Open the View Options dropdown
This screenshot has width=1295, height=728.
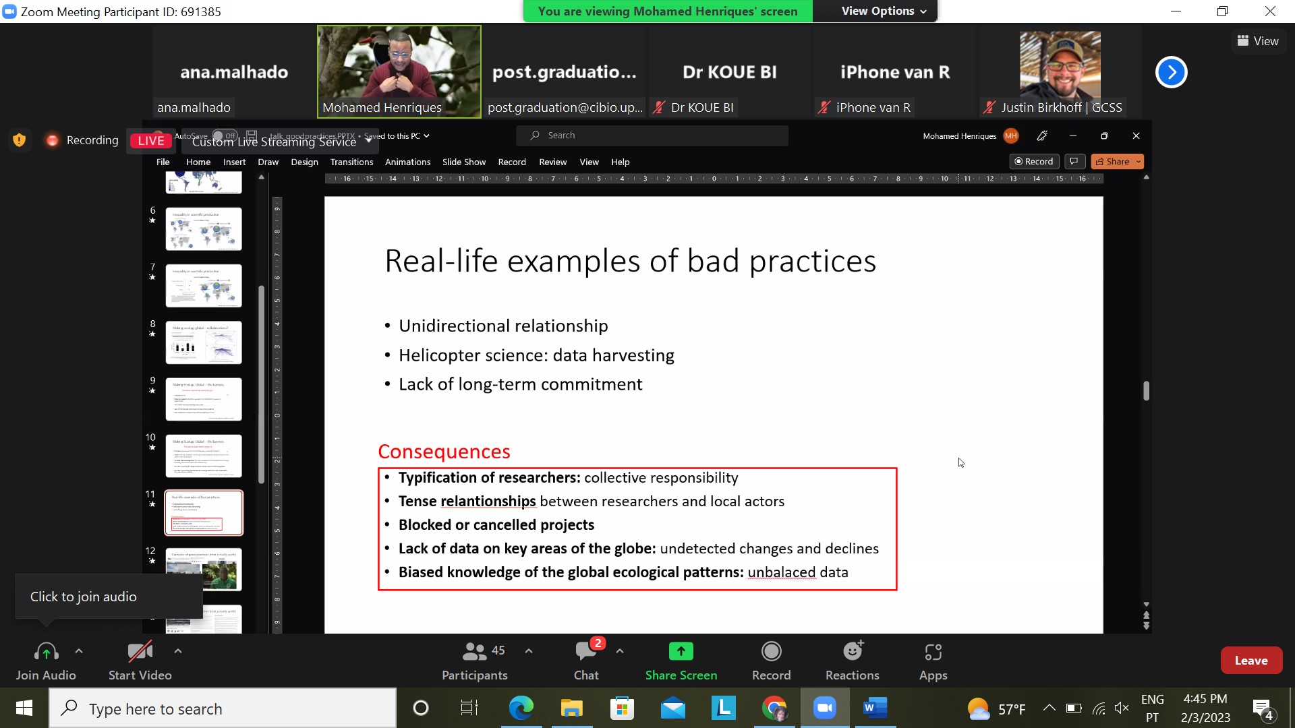(884, 11)
